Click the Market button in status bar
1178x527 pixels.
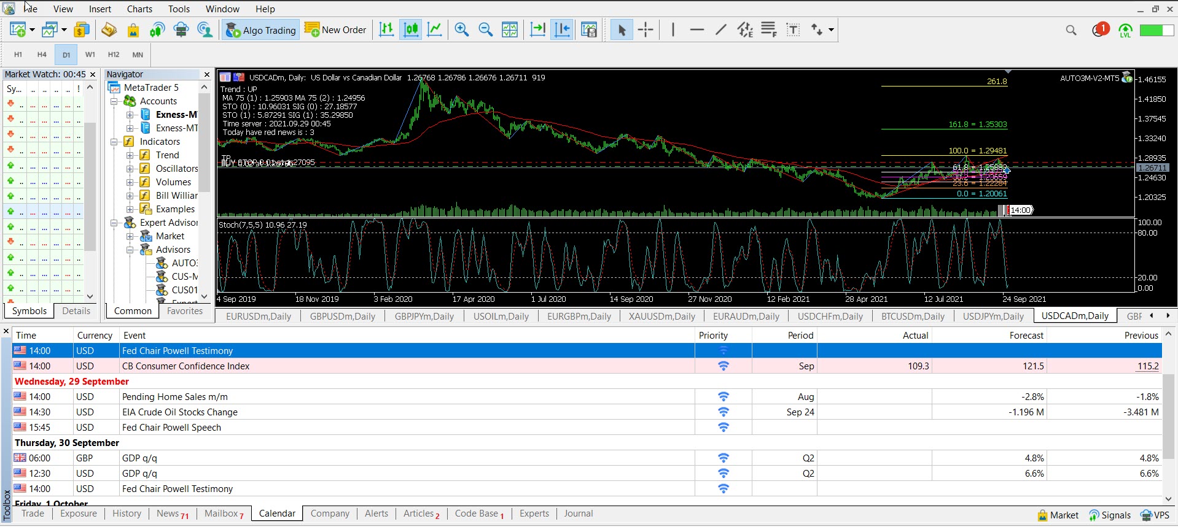pos(1058,515)
